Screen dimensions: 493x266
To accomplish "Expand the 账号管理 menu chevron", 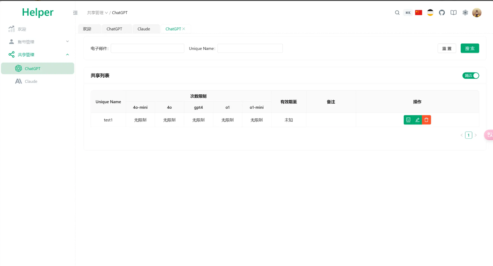I will point(68,42).
